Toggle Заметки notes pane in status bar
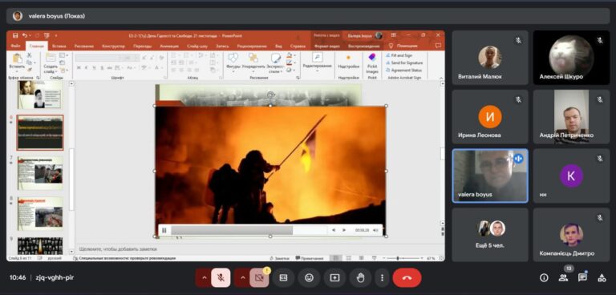Screen dimensions: 616x295 click(279, 258)
